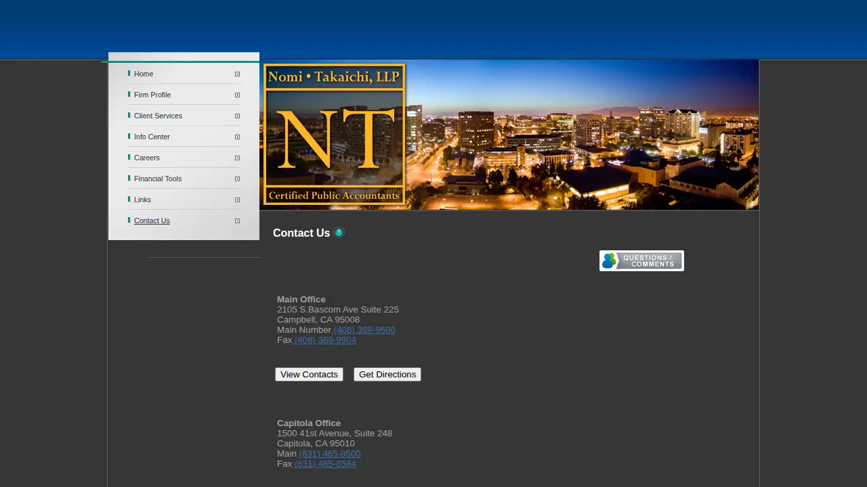
Task: Click the Nomi Takaichi NT logo
Action: (335, 134)
